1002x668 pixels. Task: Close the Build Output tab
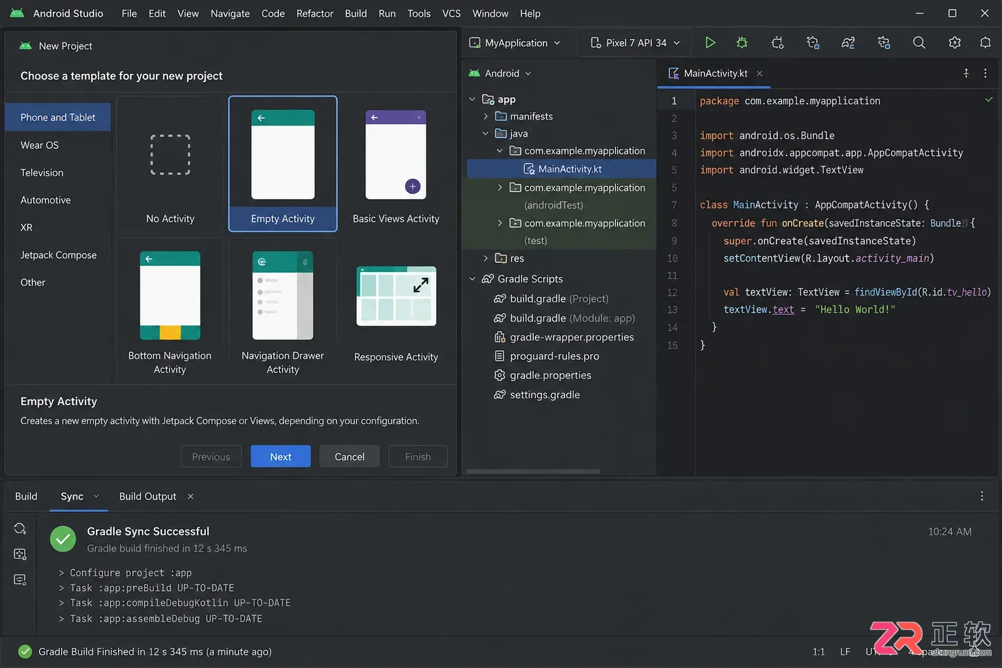[x=190, y=496]
